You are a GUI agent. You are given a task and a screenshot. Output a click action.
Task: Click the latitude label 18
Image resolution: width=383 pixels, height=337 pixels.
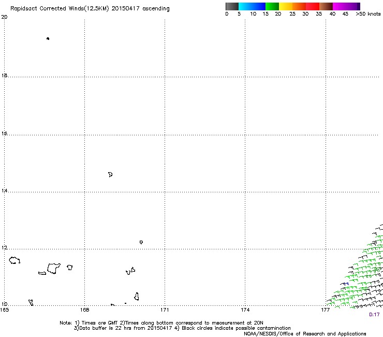pyautogui.click(x=4, y=75)
